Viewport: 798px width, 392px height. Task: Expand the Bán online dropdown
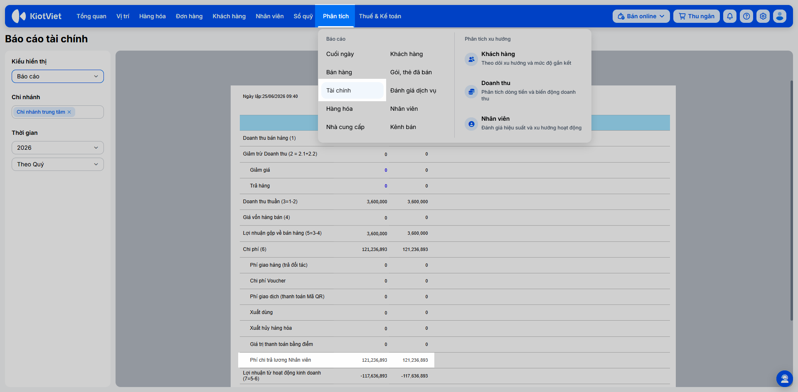(641, 16)
